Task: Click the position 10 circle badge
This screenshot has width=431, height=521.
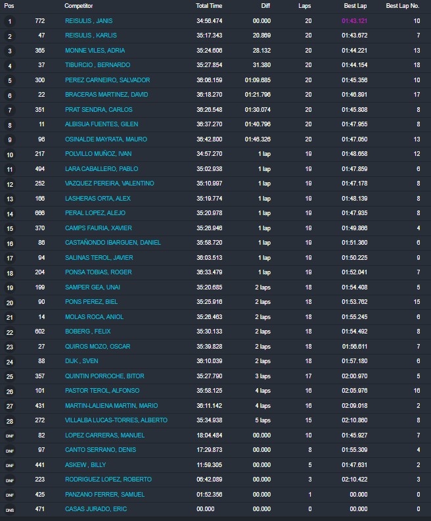Action: tap(9, 155)
